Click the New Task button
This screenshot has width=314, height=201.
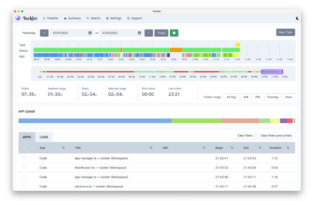point(285,33)
